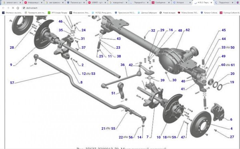Switch to the 'Передний мост' tab
Viewport: 240px width, 149px height.
[139, 3]
